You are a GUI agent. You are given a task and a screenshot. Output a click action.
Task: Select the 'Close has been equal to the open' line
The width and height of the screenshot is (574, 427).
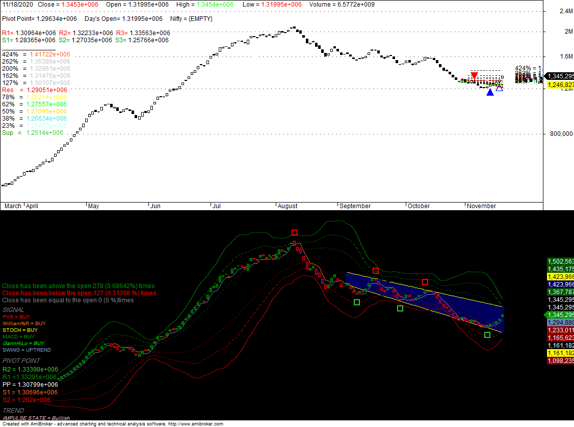pyautogui.click(x=68, y=300)
